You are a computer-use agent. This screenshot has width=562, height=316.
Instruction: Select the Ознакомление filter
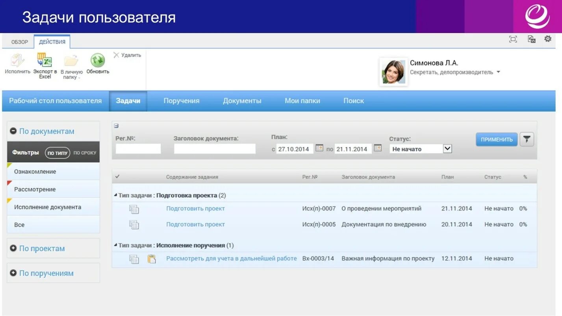54,172
